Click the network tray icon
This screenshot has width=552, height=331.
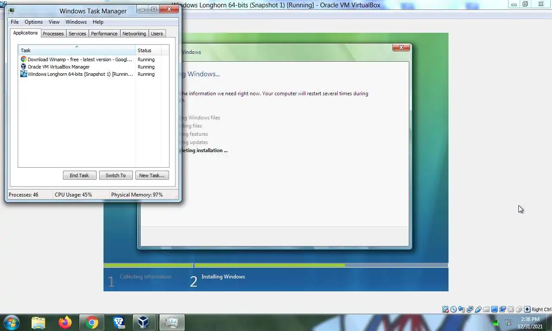508,322
